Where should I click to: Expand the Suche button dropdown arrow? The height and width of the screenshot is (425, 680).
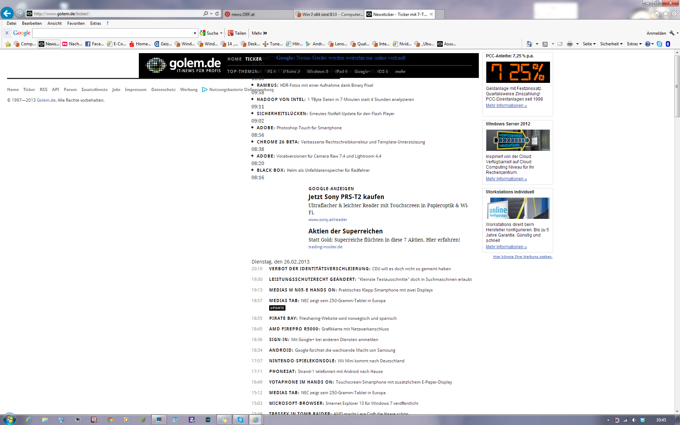tap(221, 33)
